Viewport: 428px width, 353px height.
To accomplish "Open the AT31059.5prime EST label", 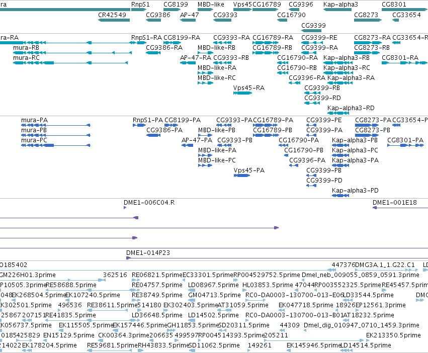I will pos(243,305).
